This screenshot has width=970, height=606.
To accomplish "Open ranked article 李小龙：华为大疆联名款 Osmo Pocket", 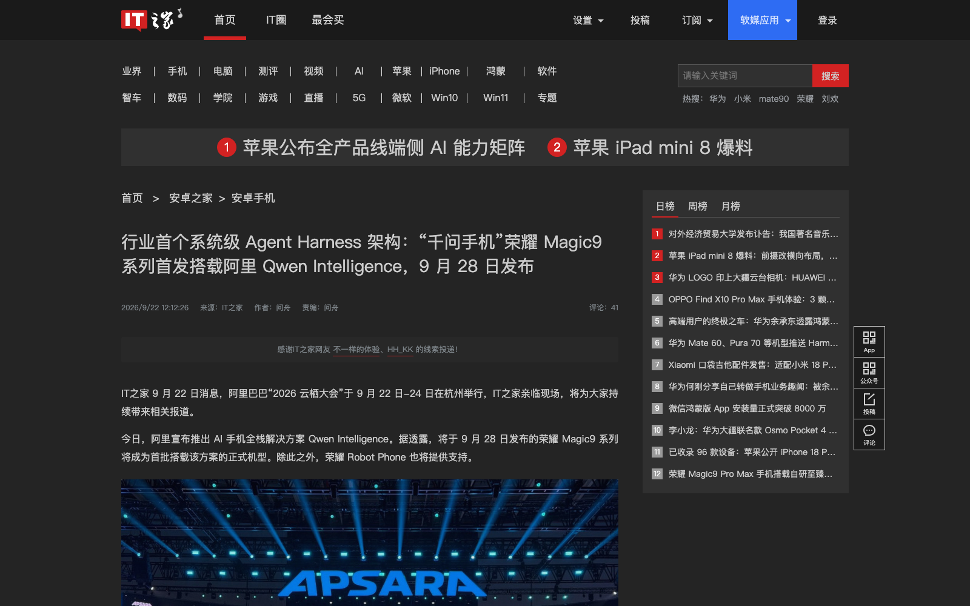I will (752, 430).
